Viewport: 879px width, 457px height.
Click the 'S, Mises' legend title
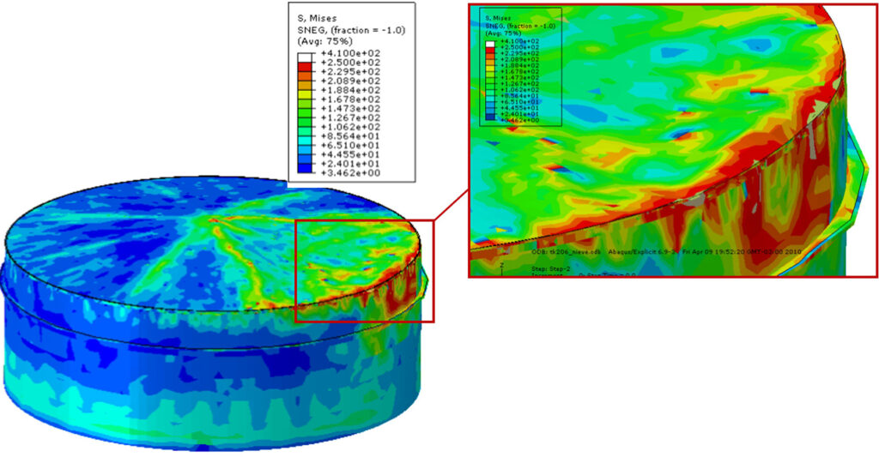[x=318, y=16]
